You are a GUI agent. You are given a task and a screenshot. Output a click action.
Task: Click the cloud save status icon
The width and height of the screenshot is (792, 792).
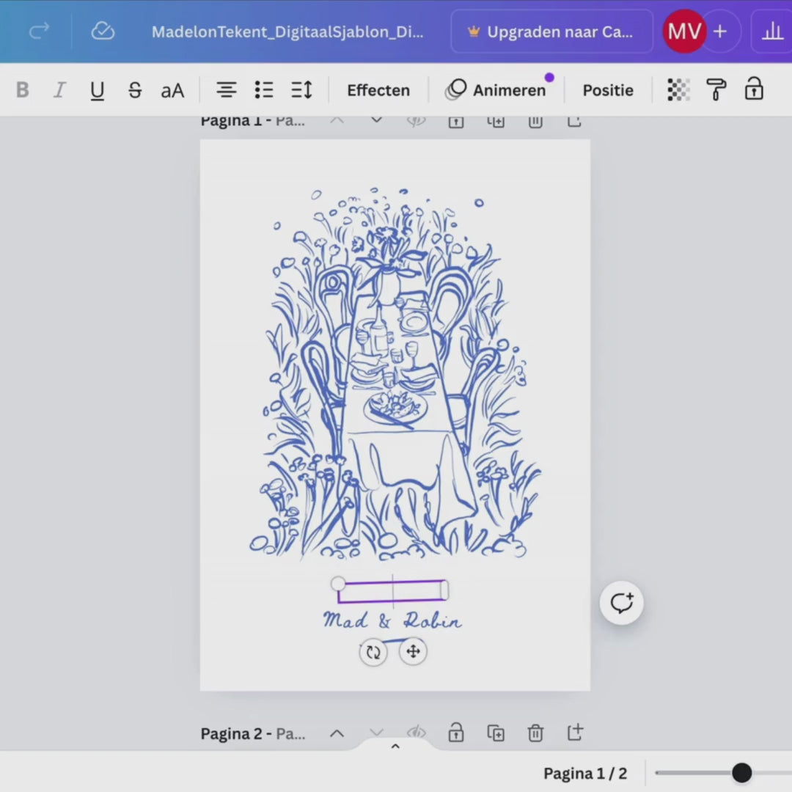103,31
